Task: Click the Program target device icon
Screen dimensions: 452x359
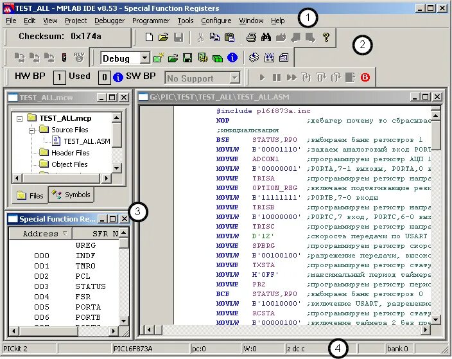Action: (x=20, y=58)
